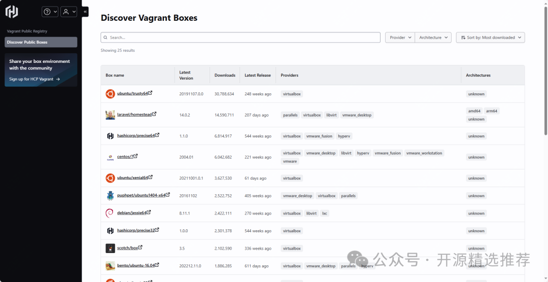548x282 pixels.
Task: Open the puphpet/ubuntu1404-x64 box link
Action: pos(141,195)
